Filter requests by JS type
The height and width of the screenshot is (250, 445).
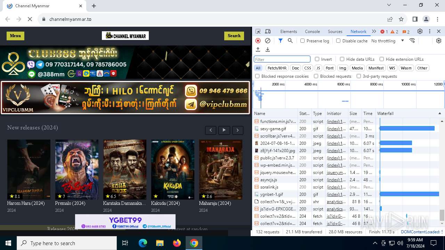(x=318, y=68)
